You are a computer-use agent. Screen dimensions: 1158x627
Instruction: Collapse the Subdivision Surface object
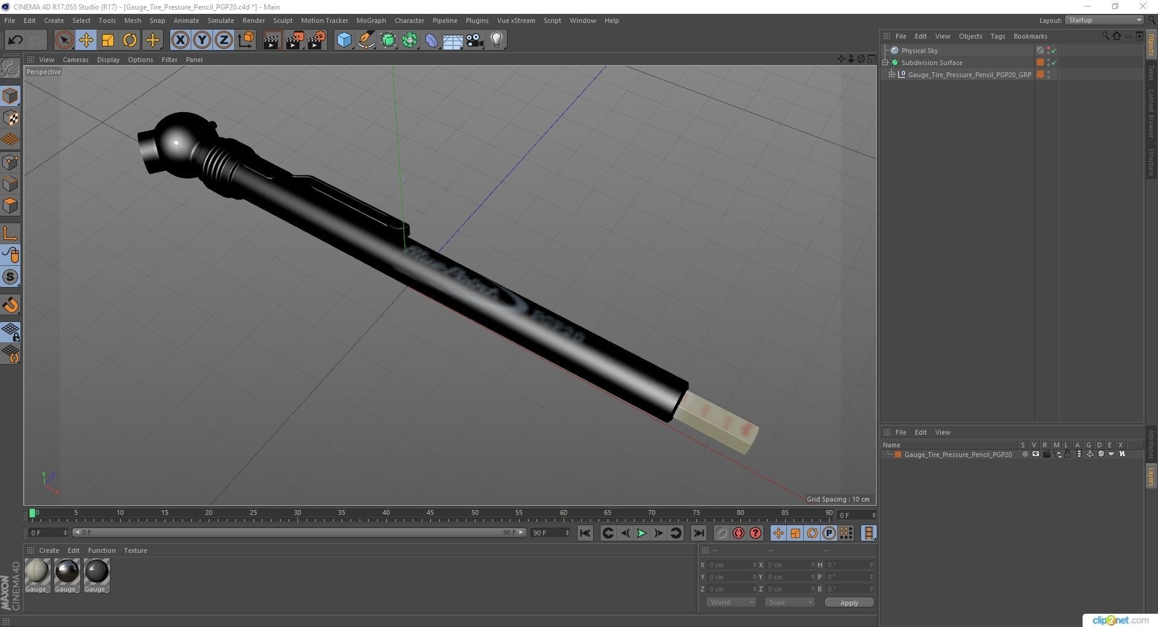[885, 63]
